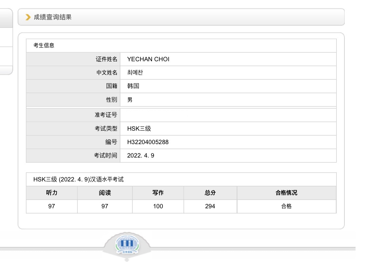Click the 合格情况 column header
Viewport: 369px width, 262px height.
(x=286, y=193)
